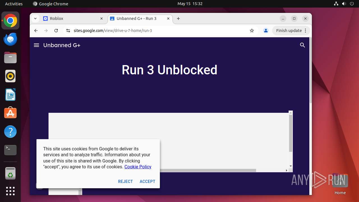Launch Google Chrome from the dock

tap(10, 20)
